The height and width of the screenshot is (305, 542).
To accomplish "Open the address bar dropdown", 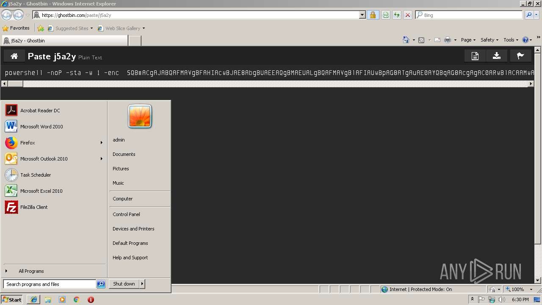I will click(362, 15).
